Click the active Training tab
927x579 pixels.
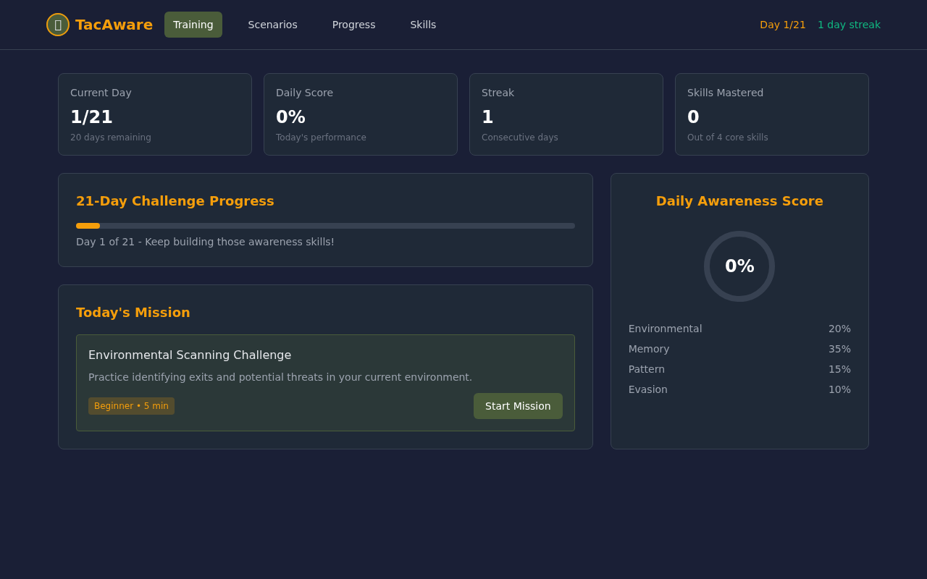[x=193, y=24]
